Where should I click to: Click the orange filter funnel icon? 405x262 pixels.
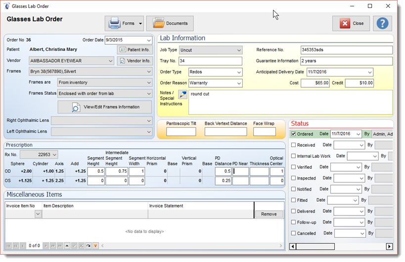click(x=95, y=246)
